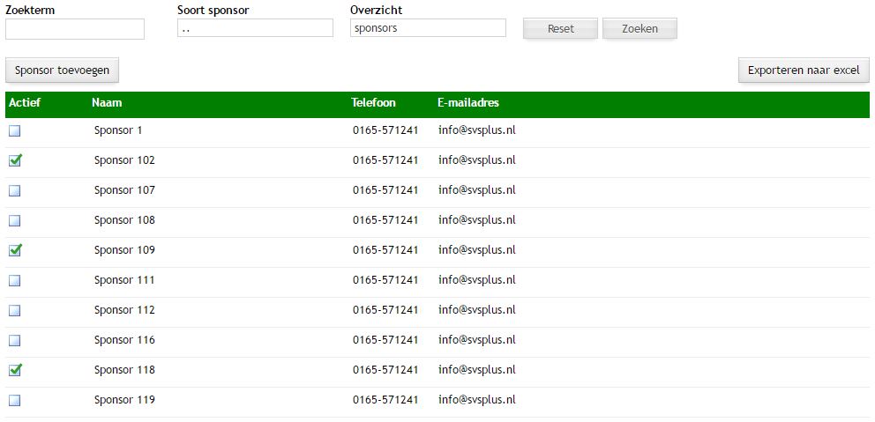The height and width of the screenshot is (422, 875).
Task: Click Sponsor toevoegen to add a sponsor
Action: 62,70
